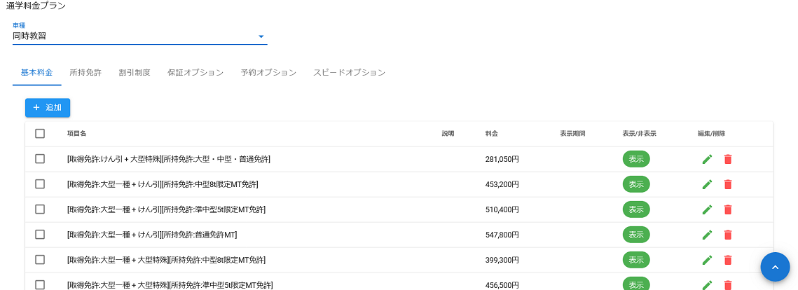Click edit pencil for the 281,050円 row
The width and height of the screenshot is (798, 290).
click(707, 159)
